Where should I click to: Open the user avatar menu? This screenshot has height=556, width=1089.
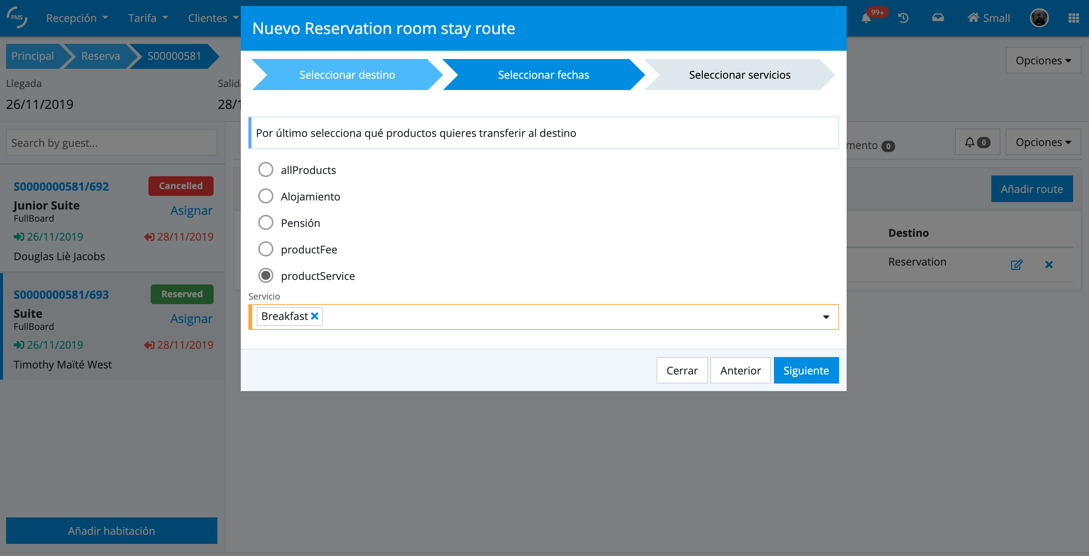(1039, 18)
